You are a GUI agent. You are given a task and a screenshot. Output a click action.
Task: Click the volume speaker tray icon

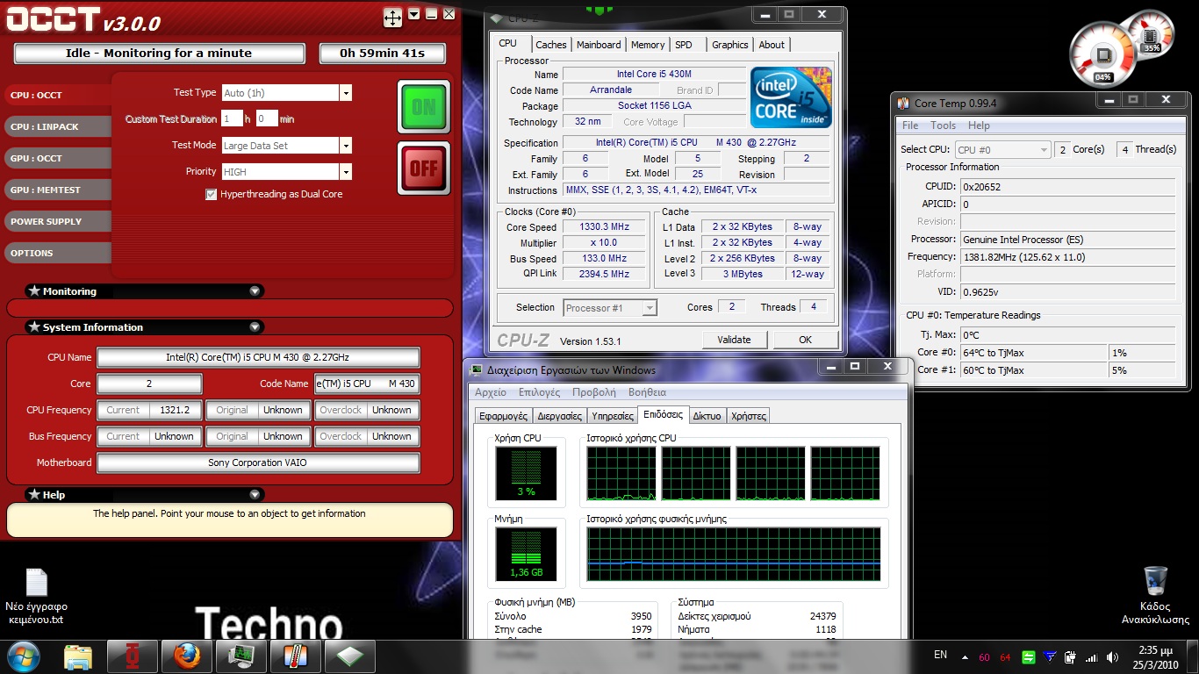pos(1112,656)
